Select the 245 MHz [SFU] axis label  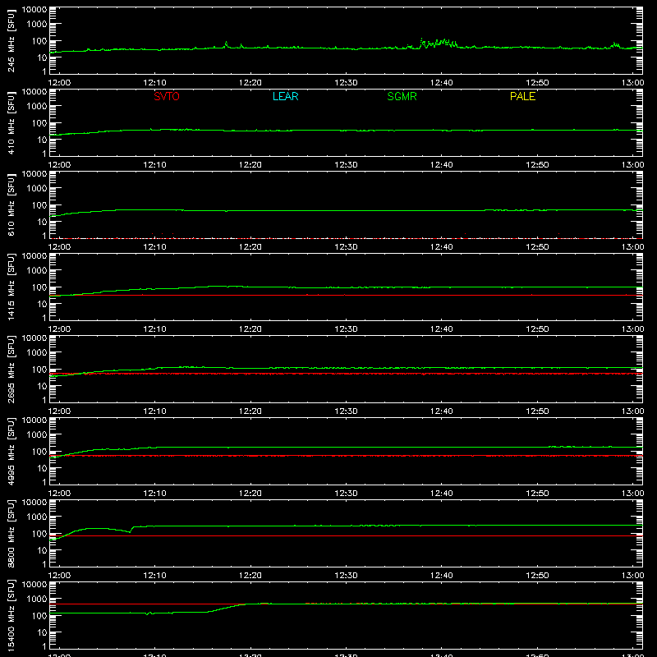coord(11,40)
